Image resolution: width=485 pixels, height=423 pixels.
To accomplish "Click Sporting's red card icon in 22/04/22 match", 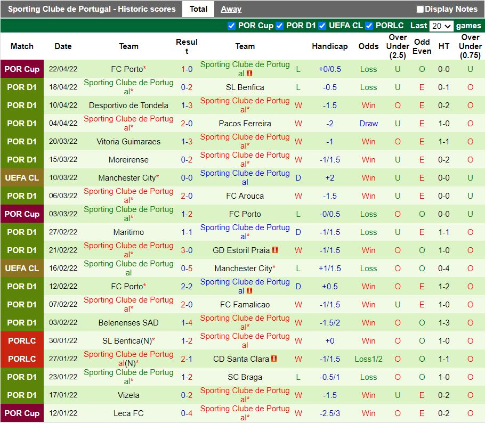I will click(x=249, y=74).
